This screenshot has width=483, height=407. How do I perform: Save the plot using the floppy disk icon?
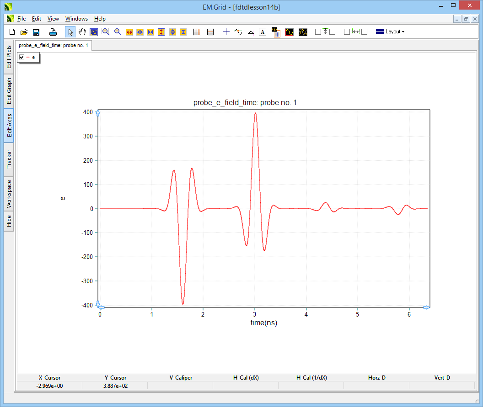36,32
